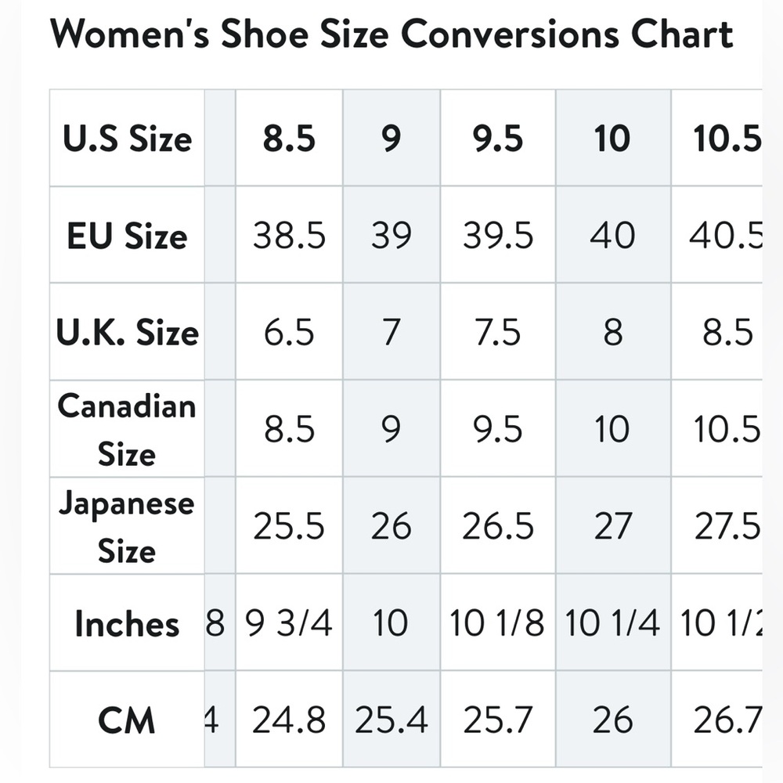Select U.S size 9.5 column header

(x=498, y=138)
